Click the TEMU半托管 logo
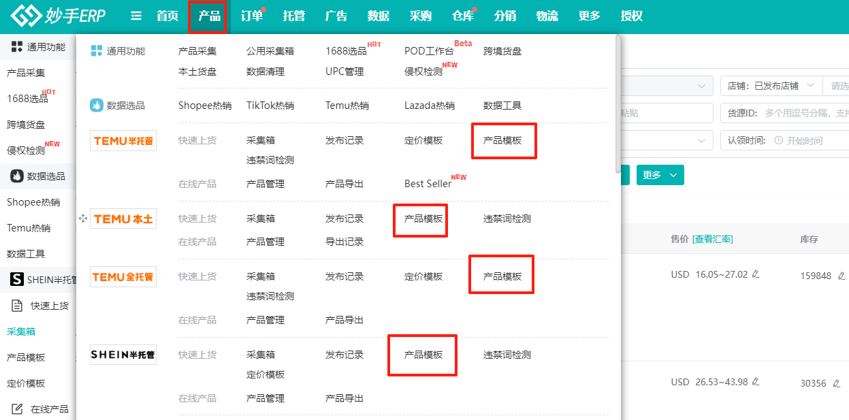Image resolution: width=849 pixels, height=420 pixels. pyautogui.click(x=123, y=141)
